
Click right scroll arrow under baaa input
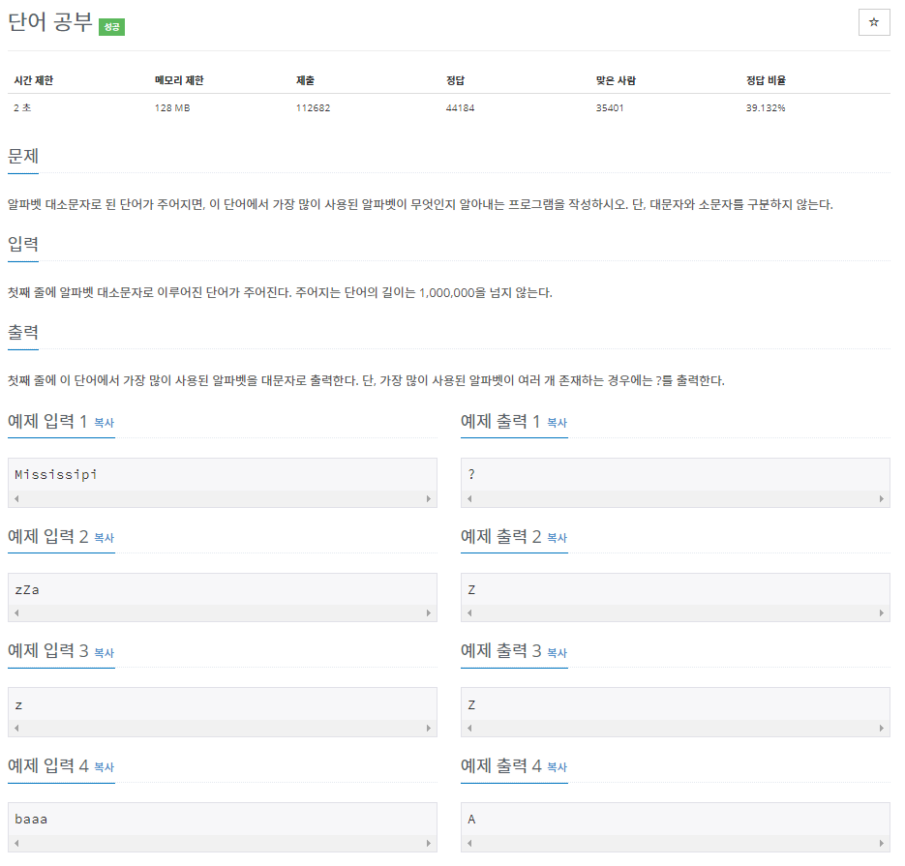[428, 843]
